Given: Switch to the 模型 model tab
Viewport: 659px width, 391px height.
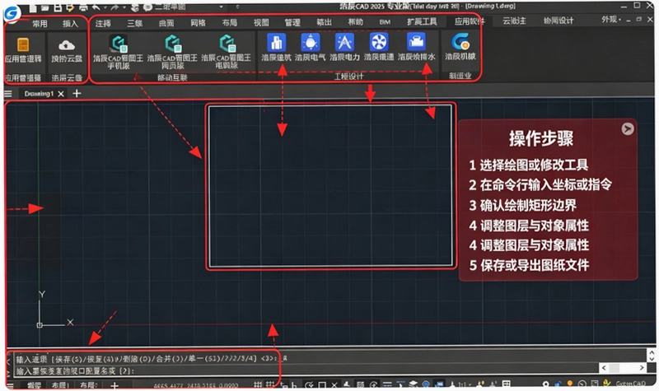Looking at the screenshot, I should point(34,385).
